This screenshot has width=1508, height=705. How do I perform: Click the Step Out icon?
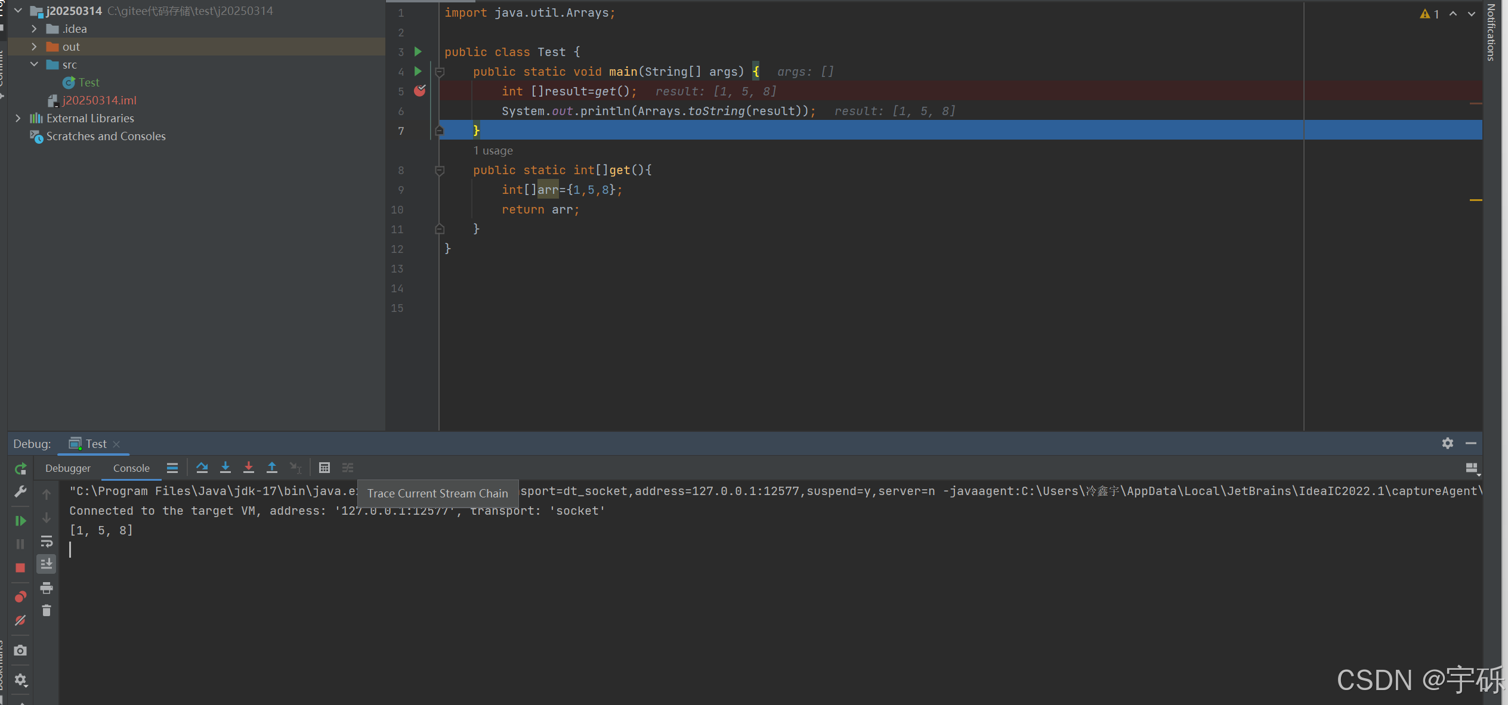272,468
